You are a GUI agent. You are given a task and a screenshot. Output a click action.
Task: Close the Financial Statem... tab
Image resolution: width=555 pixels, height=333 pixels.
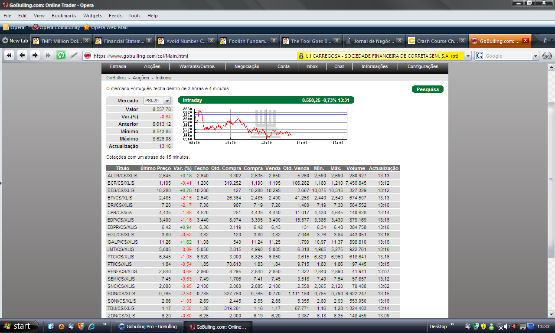pos(149,40)
